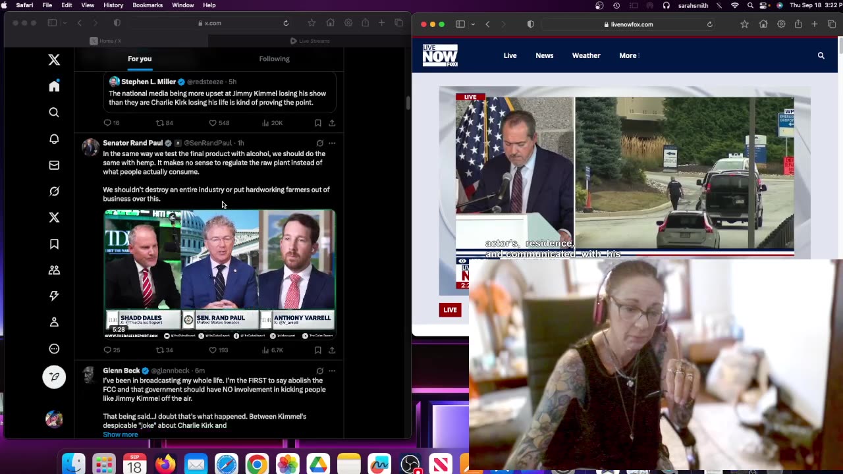
Task: Reload the x.com page
Action: click(286, 23)
